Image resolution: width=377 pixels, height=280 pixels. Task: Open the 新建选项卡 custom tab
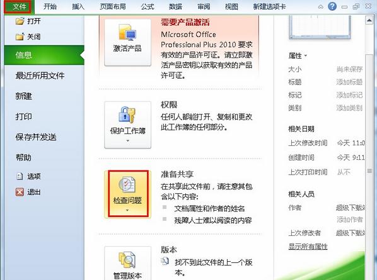point(269,6)
